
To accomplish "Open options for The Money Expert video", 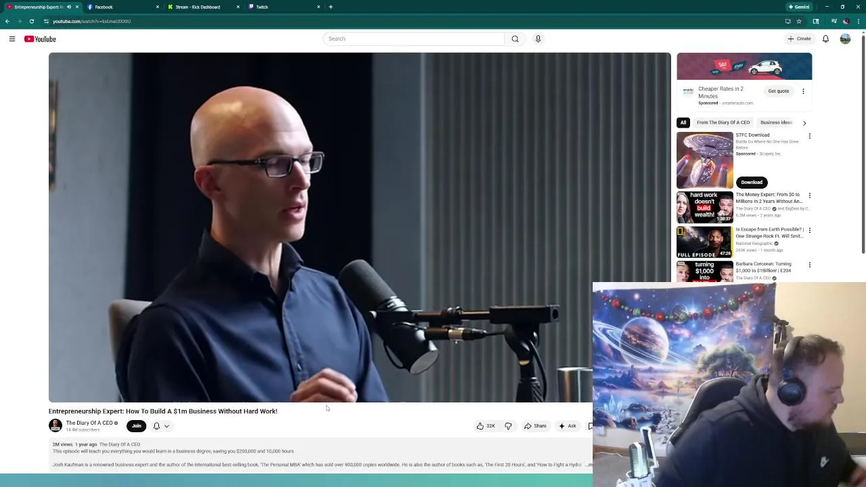I will pos(809,195).
